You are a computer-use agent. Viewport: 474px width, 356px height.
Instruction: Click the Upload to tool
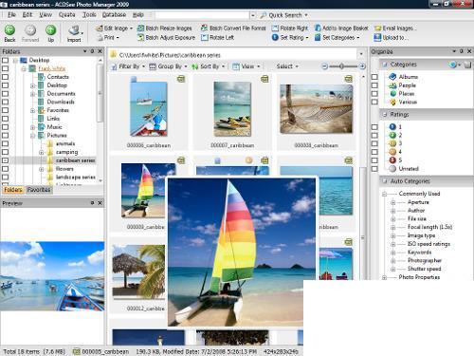tap(391, 37)
